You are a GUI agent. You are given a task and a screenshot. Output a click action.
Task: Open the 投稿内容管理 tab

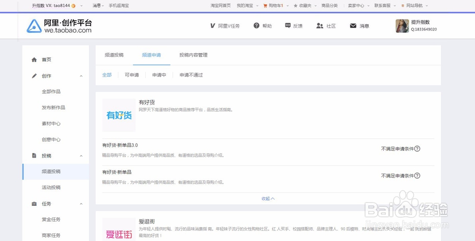[x=194, y=55]
